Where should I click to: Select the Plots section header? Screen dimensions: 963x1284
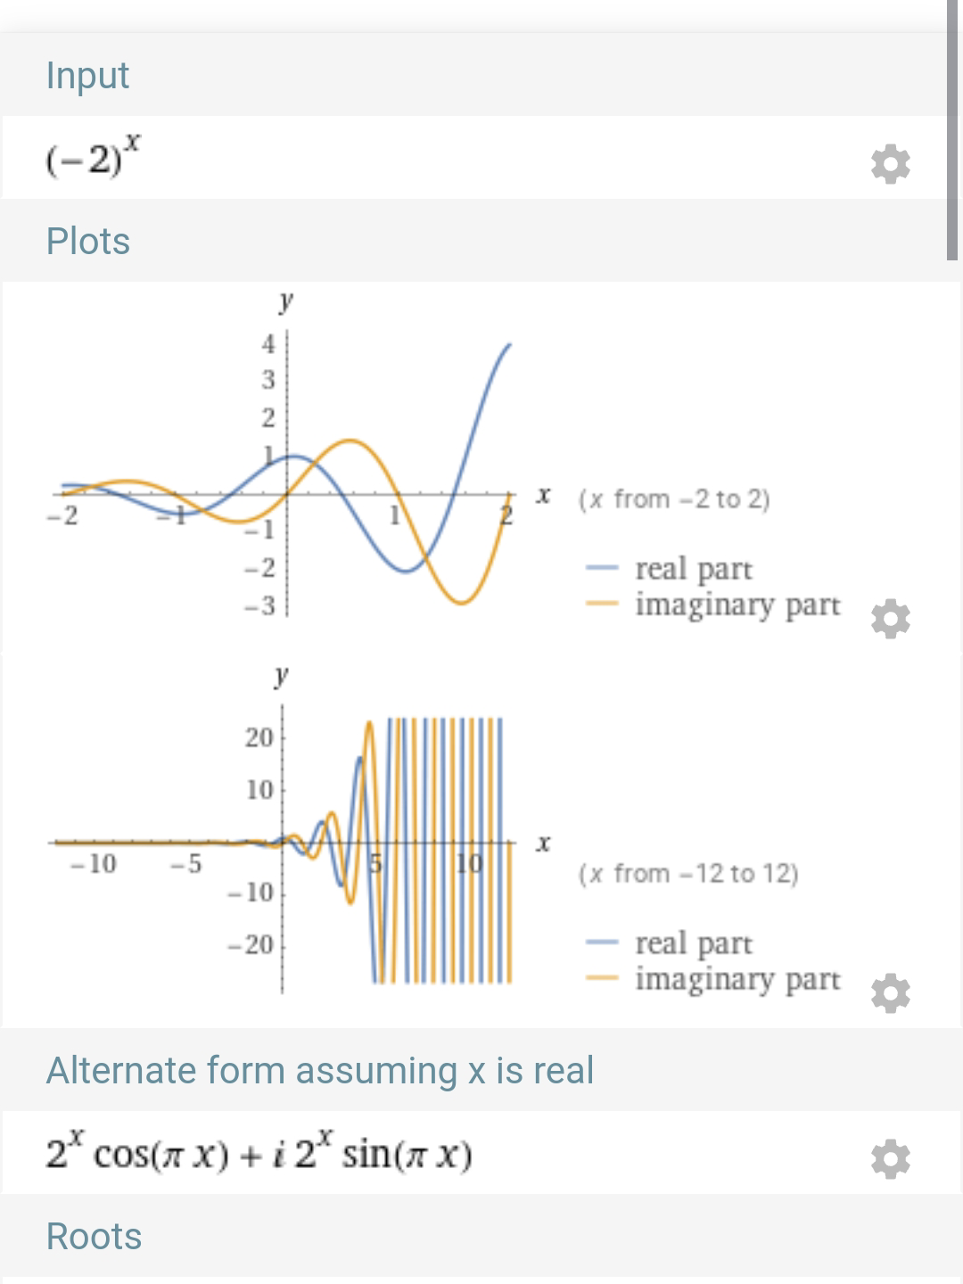pyautogui.click(x=89, y=241)
